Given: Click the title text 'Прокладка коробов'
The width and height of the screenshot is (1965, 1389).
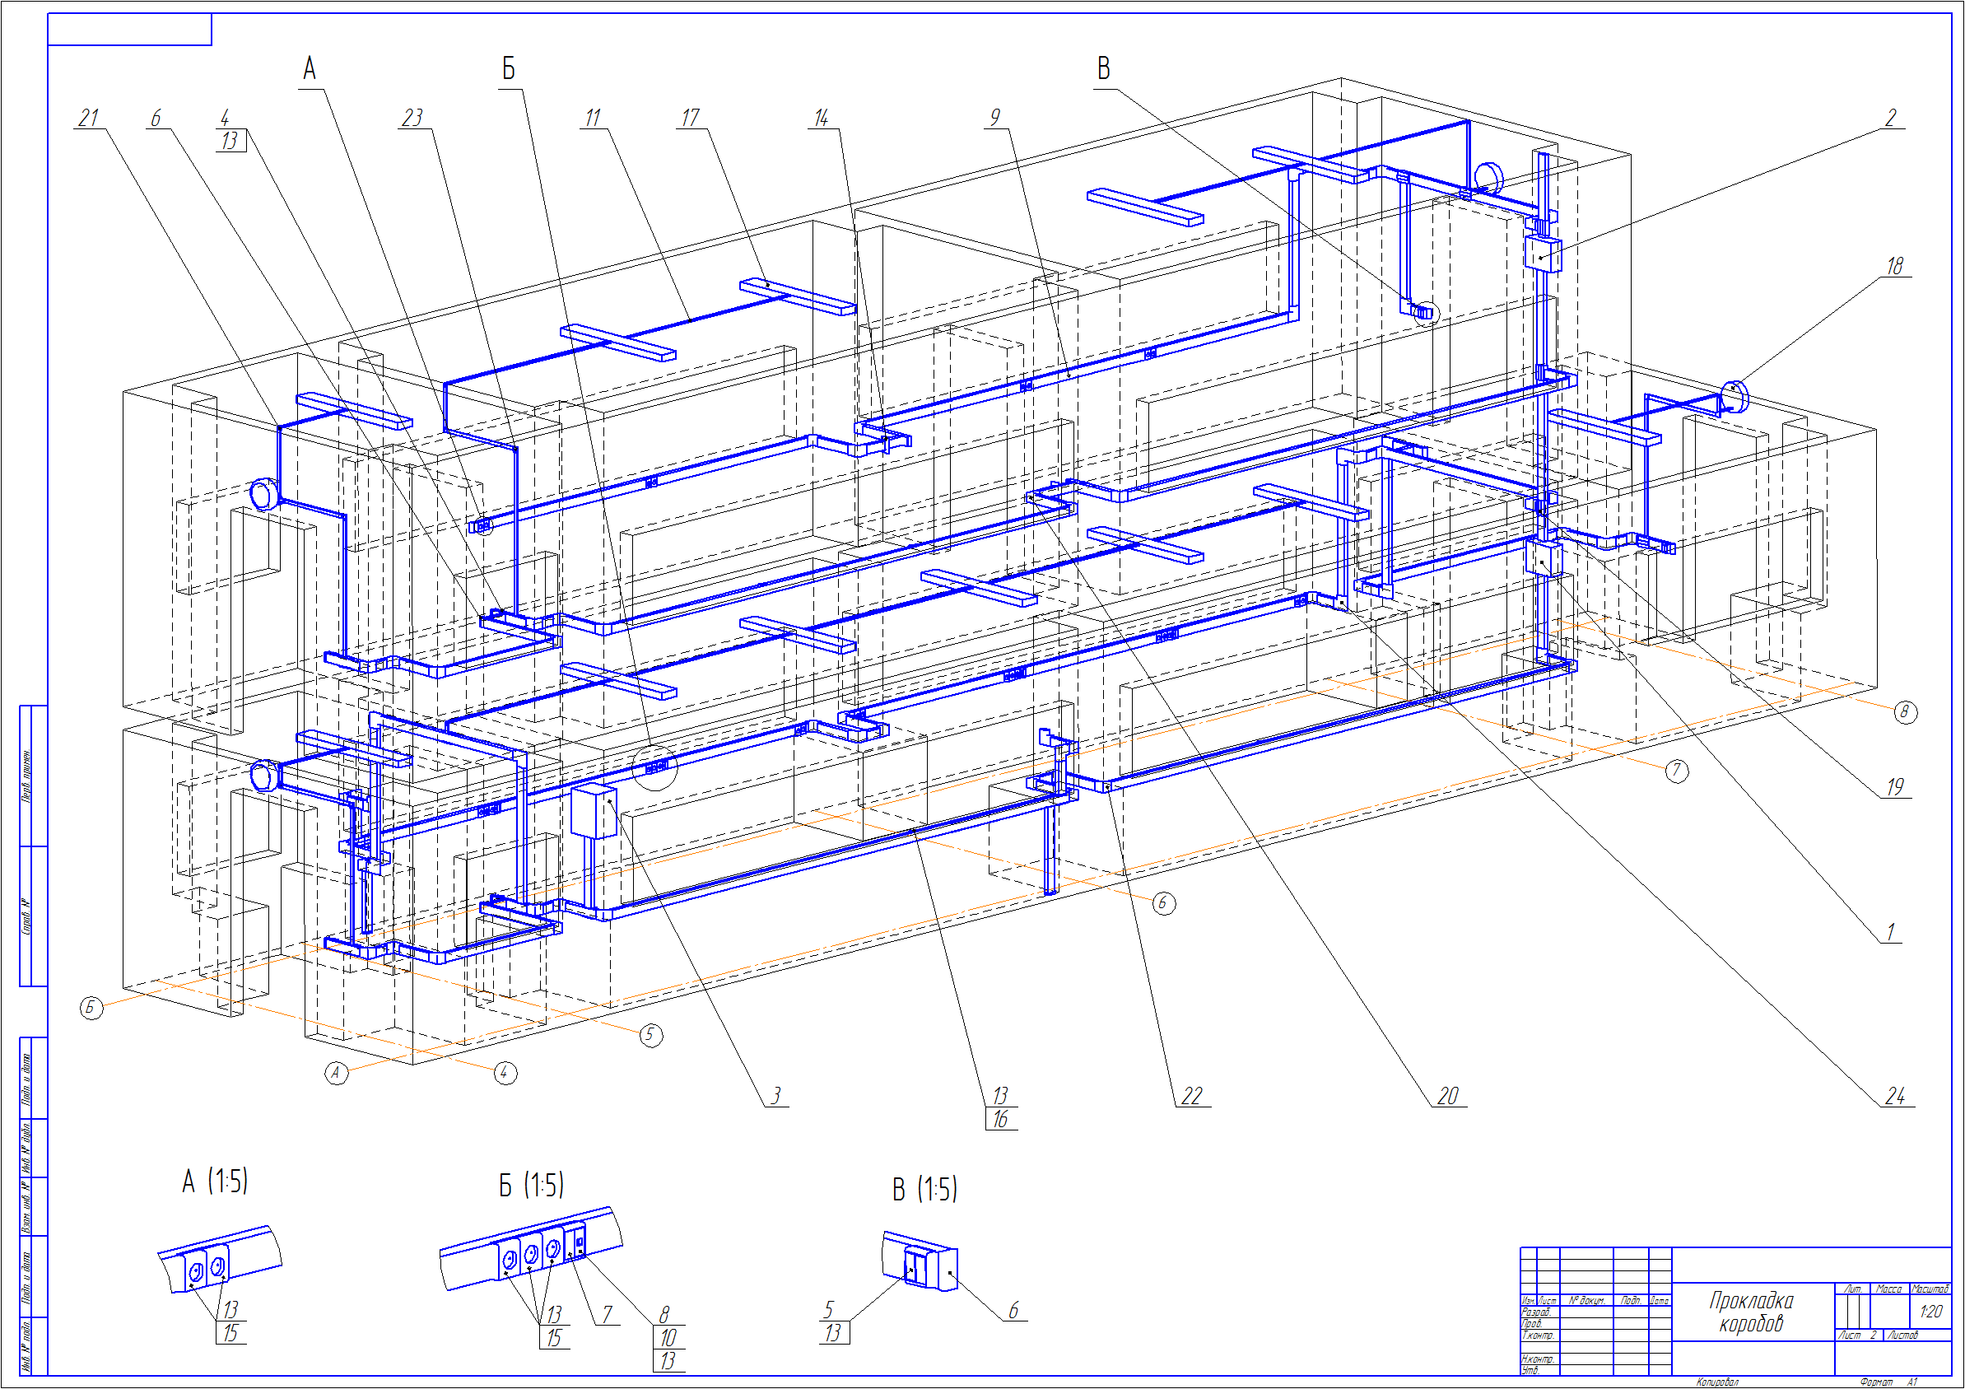Looking at the screenshot, I should coord(1751,1312).
